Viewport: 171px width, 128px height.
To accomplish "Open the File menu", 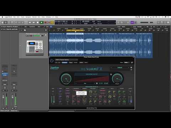I will (x=14, y=17).
